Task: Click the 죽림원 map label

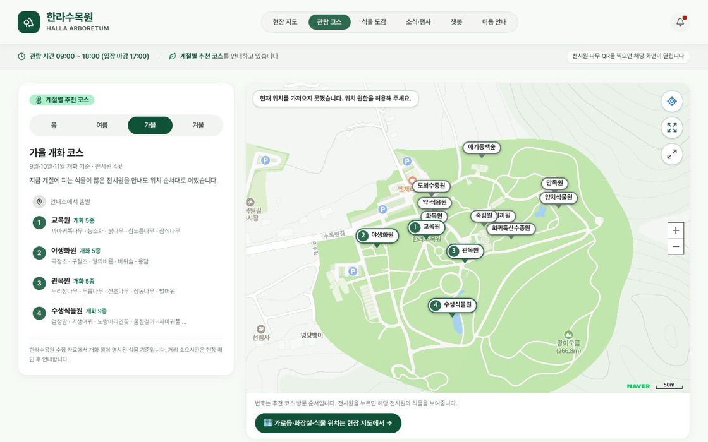Action: (484, 215)
